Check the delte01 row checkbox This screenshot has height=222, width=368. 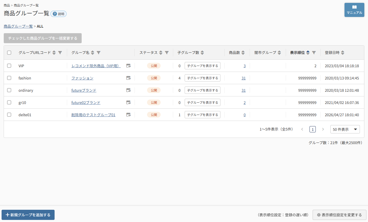click(9, 115)
